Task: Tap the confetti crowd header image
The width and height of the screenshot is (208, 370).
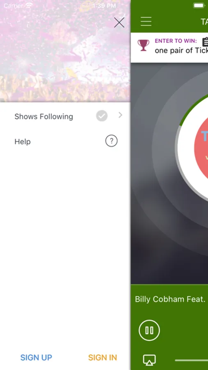Action: 65,51
